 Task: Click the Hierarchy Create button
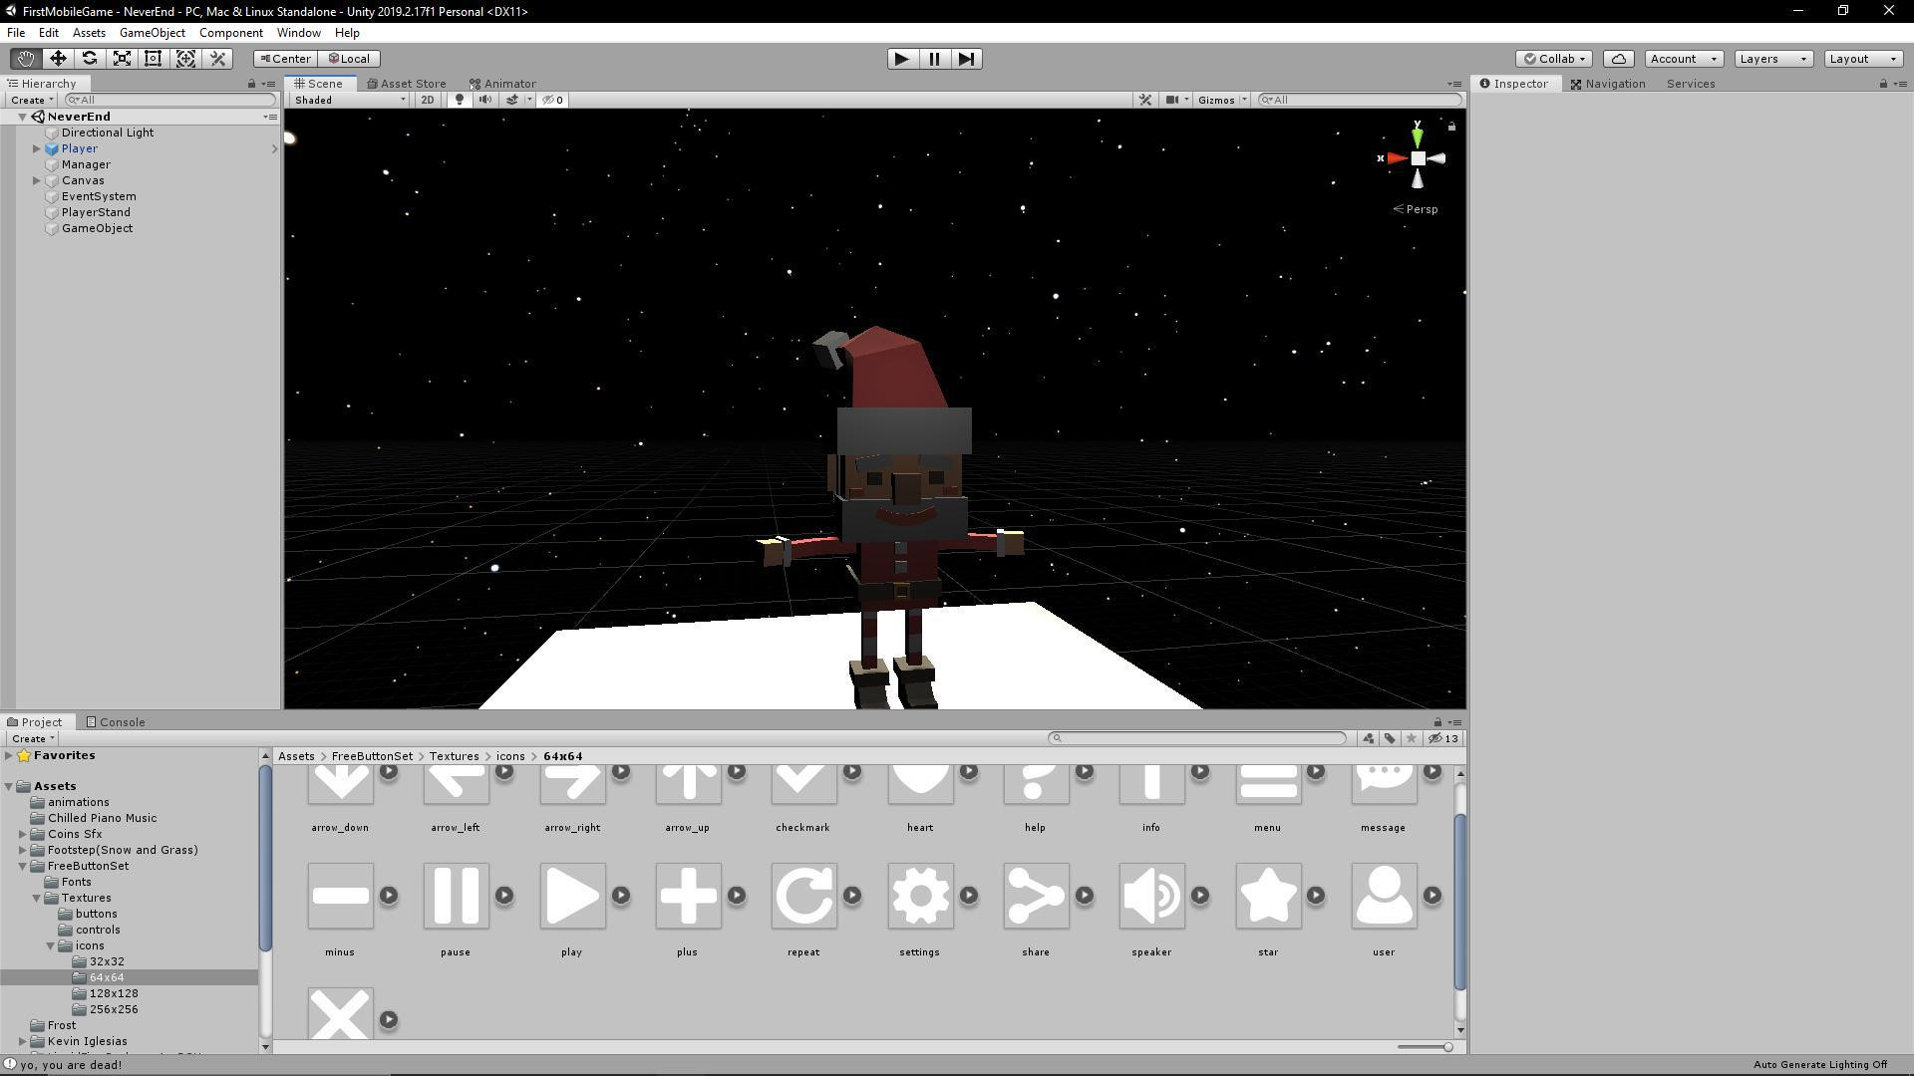pos(31,100)
